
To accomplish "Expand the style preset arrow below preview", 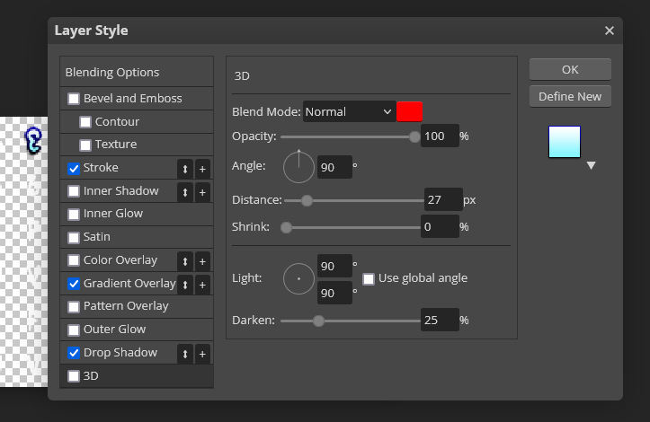I will pyautogui.click(x=591, y=166).
